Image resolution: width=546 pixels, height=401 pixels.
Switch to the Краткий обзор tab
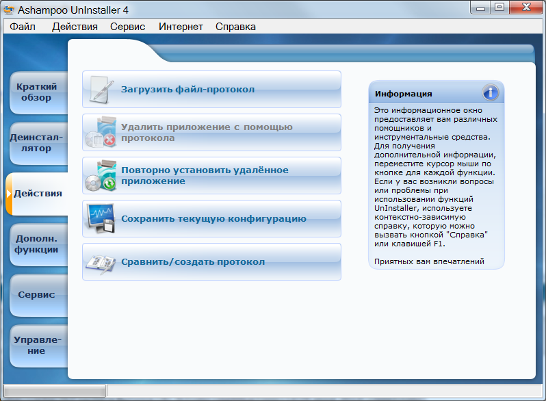(37, 92)
